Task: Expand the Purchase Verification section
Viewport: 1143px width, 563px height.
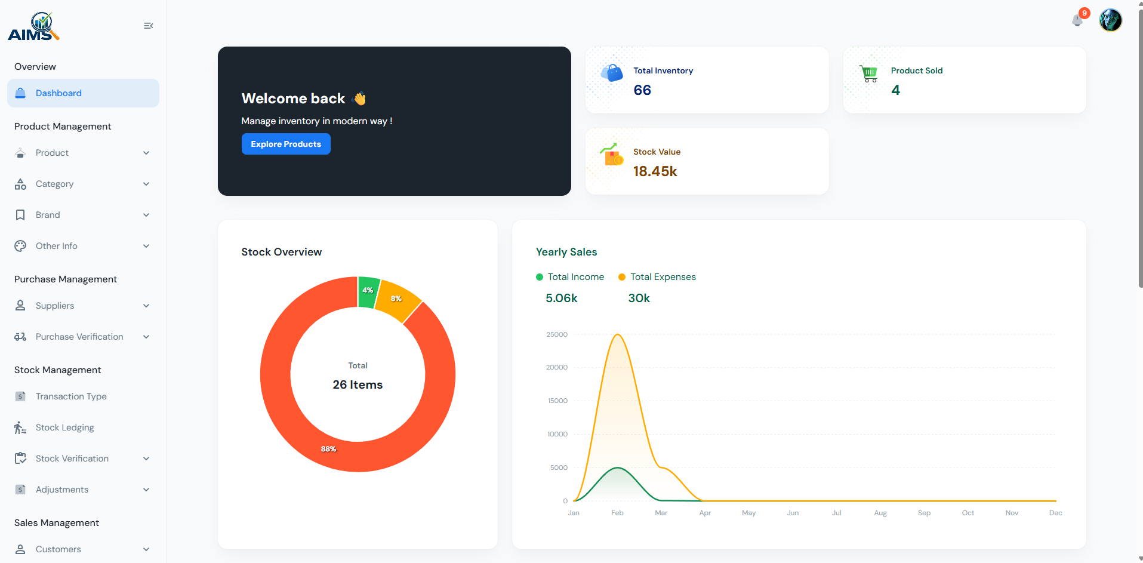Action: [146, 337]
